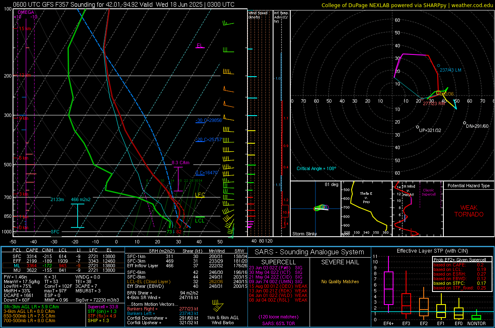Image resolution: width=495 pixels, height=328 pixels.
Task: Click the magenta 'Supercell = 33.8' value
Action: [x=103, y=307]
